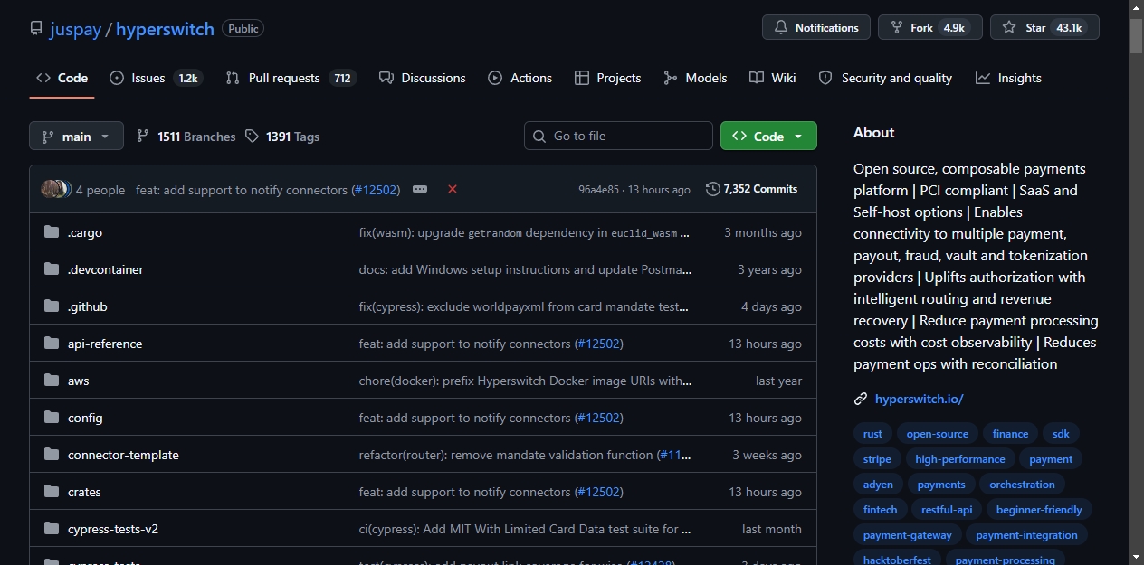Open the juspay owner link
Viewport: 1144px width, 565px height.
point(76,28)
